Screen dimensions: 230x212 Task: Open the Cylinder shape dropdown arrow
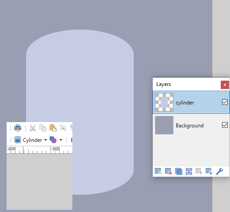click(x=45, y=140)
